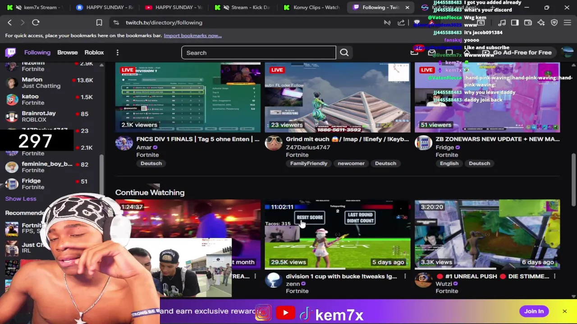Switch to Konvy Clips browser tab
577x324 pixels.
point(312,7)
